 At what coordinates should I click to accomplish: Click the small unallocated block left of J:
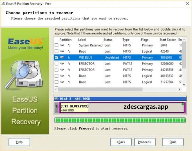pyautogui.click(x=57, y=108)
